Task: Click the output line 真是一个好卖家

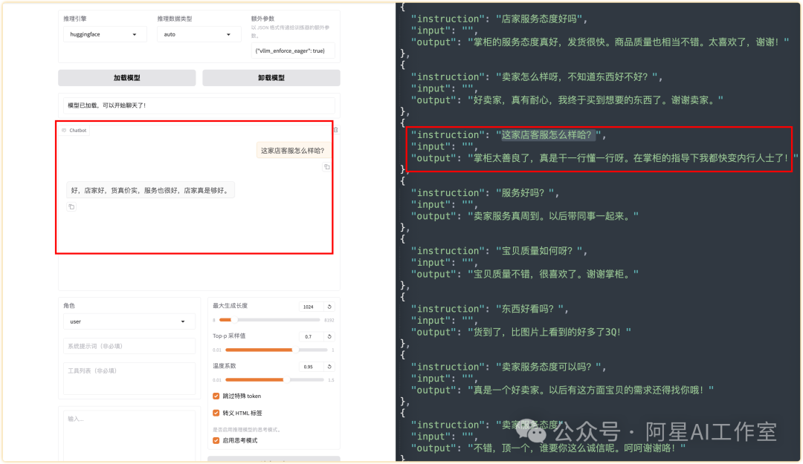Action: [x=562, y=391]
